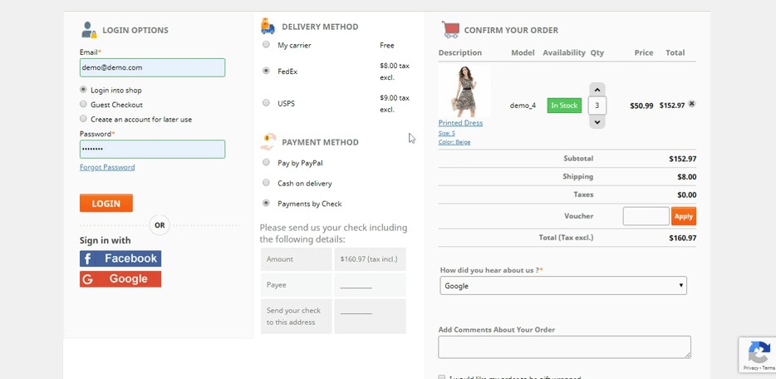Click the Shipping $8.00 value
This screenshot has height=379, width=776.
(687, 177)
